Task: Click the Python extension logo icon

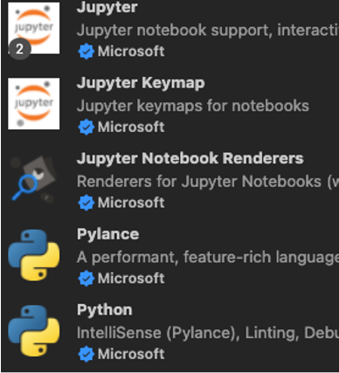Action: (34, 331)
